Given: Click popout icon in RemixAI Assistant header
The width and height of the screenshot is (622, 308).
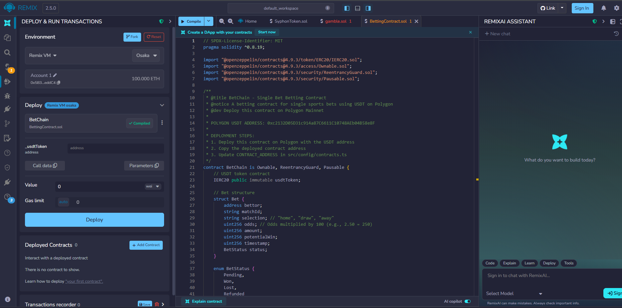Looking at the screenshot, I should 613,21.
